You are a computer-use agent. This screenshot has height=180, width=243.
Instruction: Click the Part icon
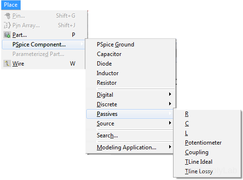coord(7,35)
